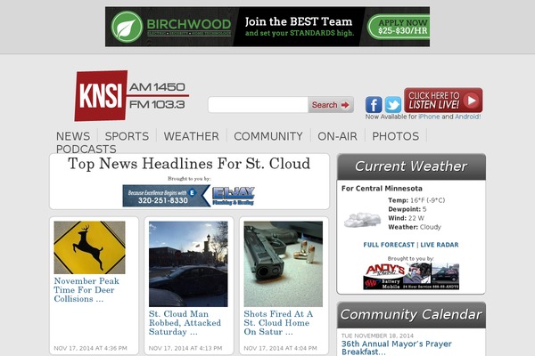535x356 pixels.
Task: Click the Wind 22 W reading
Action: (x=406, y=218)
